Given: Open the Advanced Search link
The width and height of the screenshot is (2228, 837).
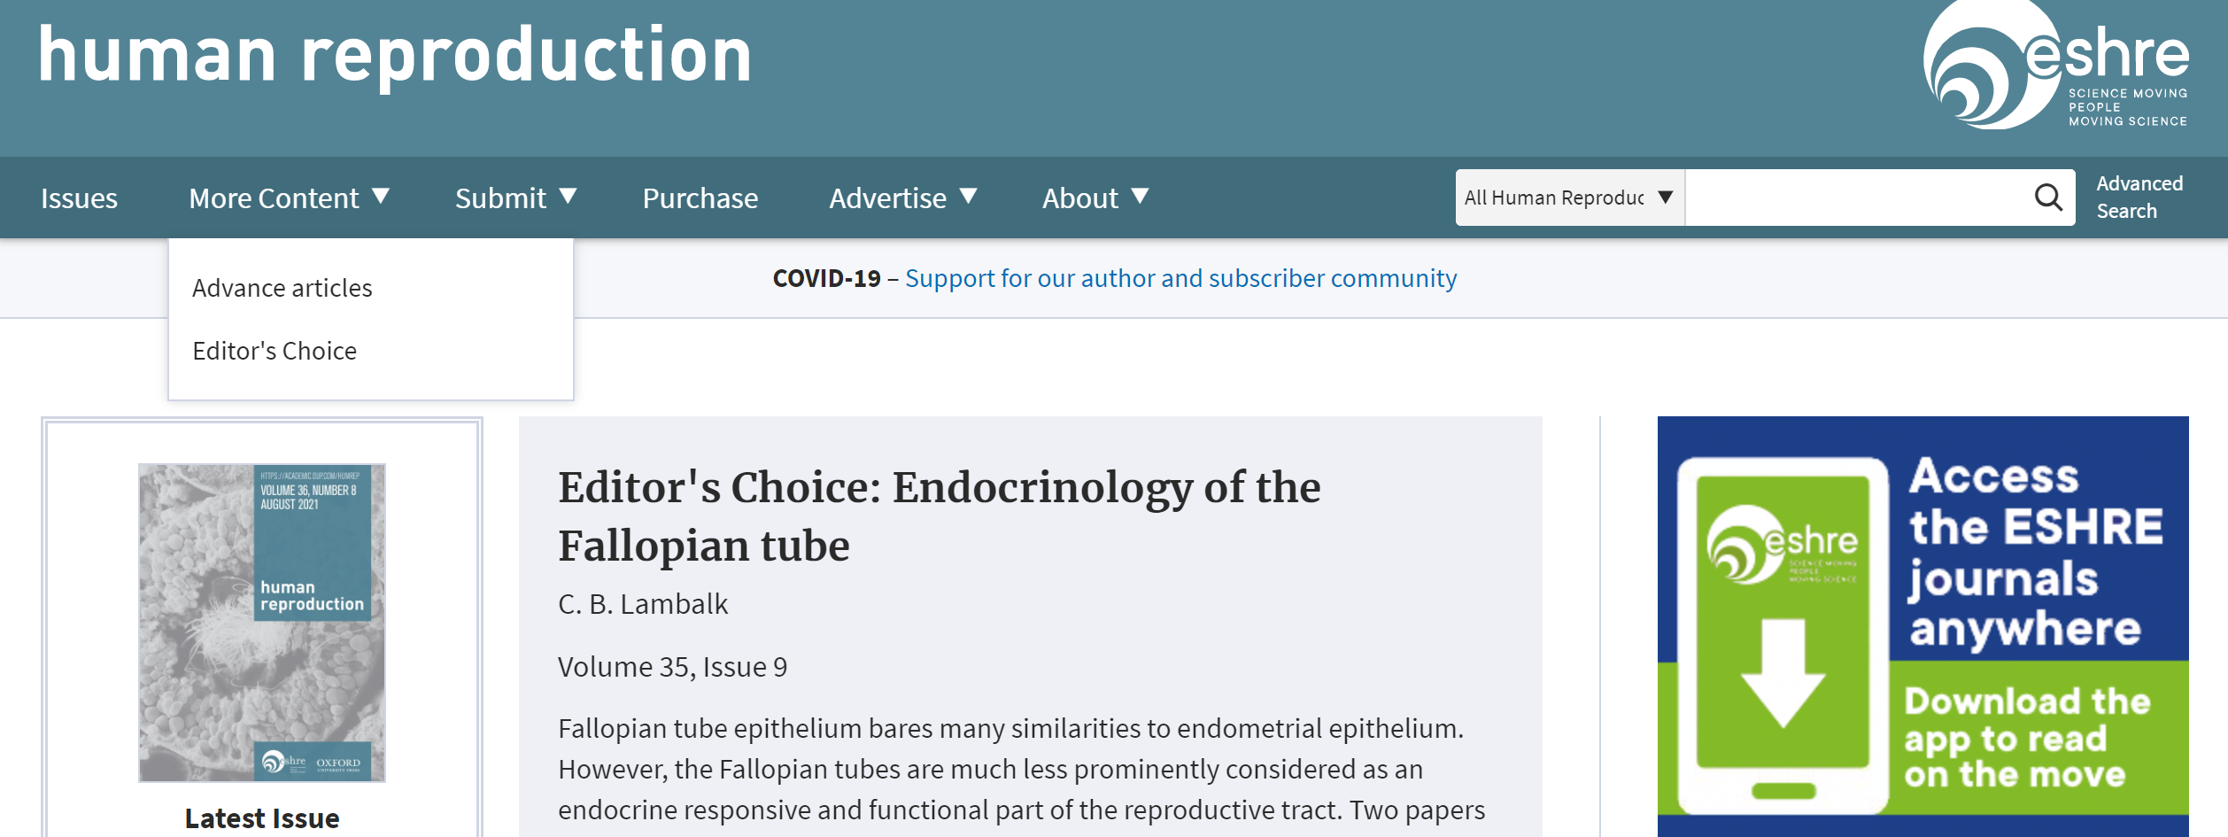Looking at the screenshot, I should (x=2139, y=198).
